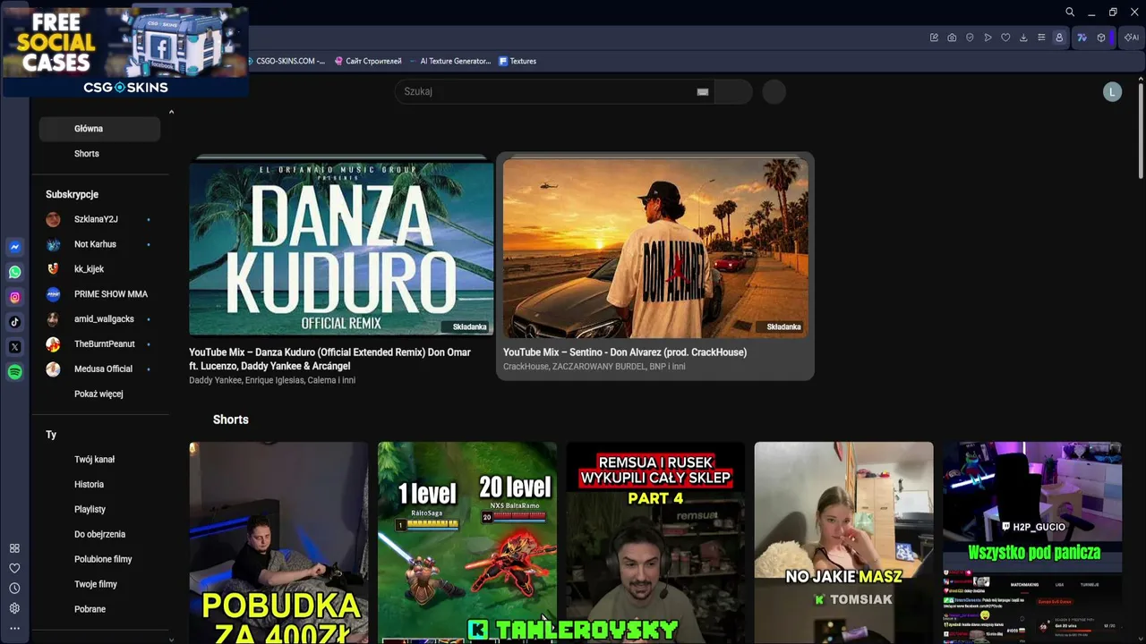Open Instagram in the browser sidebar
Screen dimensions: 1146x644
[x=15, y=297]
